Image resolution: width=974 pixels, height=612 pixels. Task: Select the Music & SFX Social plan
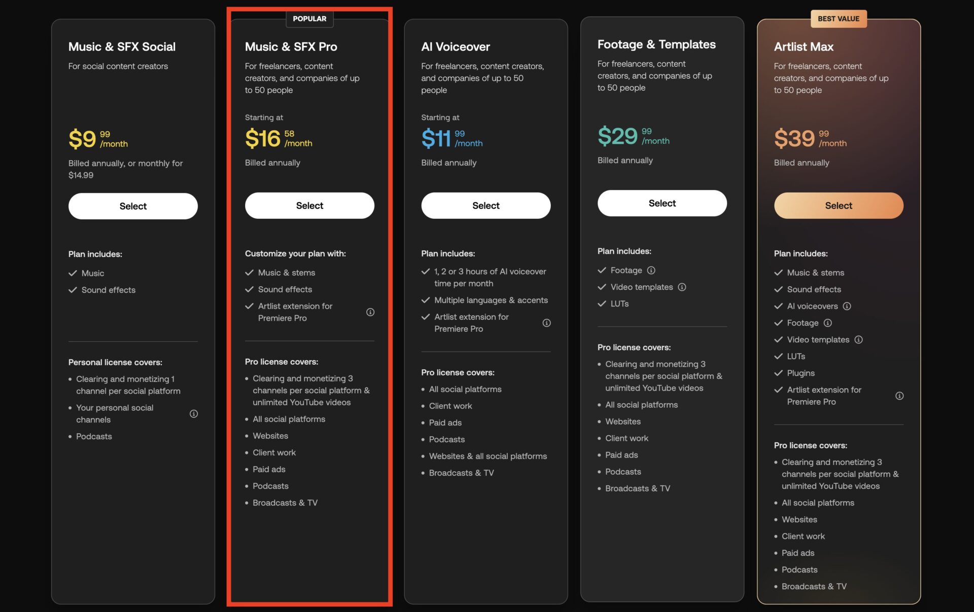point(133,206)
